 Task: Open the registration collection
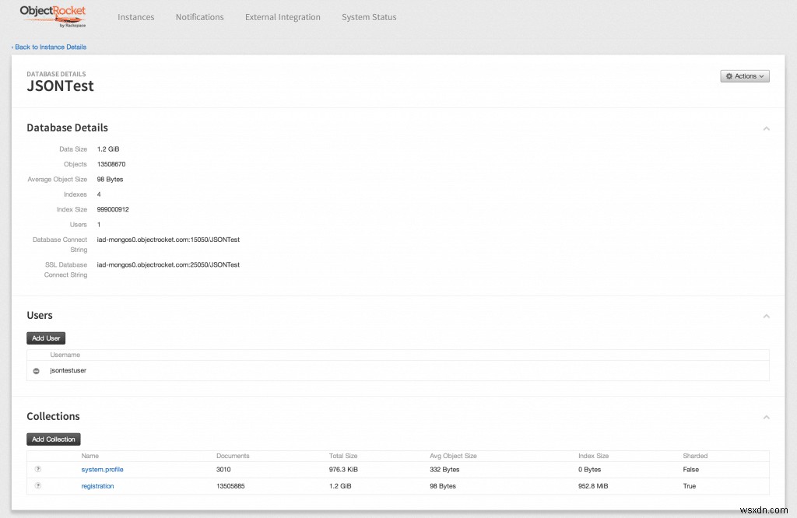click(97, 486)
